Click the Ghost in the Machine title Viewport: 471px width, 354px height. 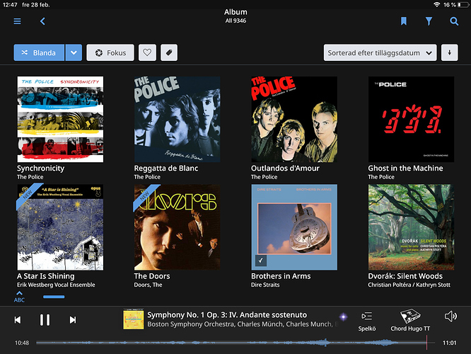click(x=405, y=169)
